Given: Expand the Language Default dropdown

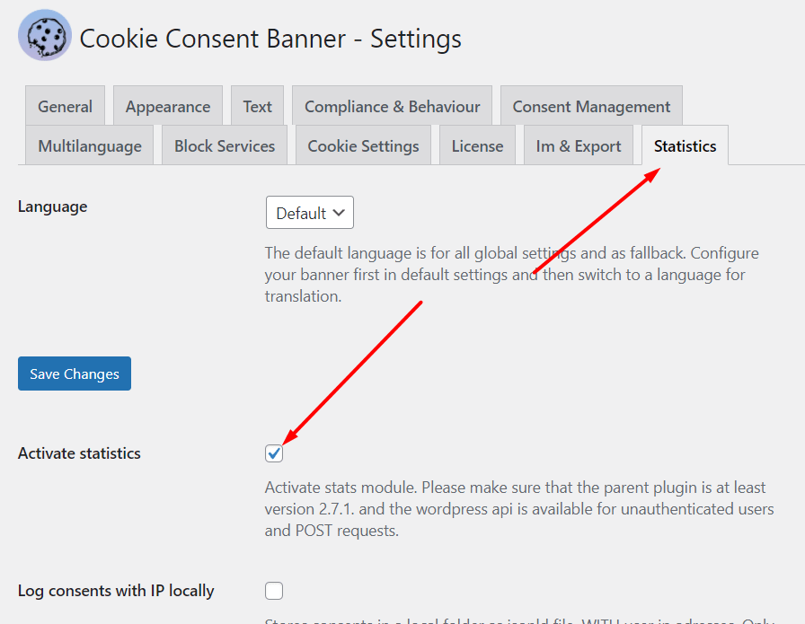Looking at the screenshot, I should (x=310, y=213).
